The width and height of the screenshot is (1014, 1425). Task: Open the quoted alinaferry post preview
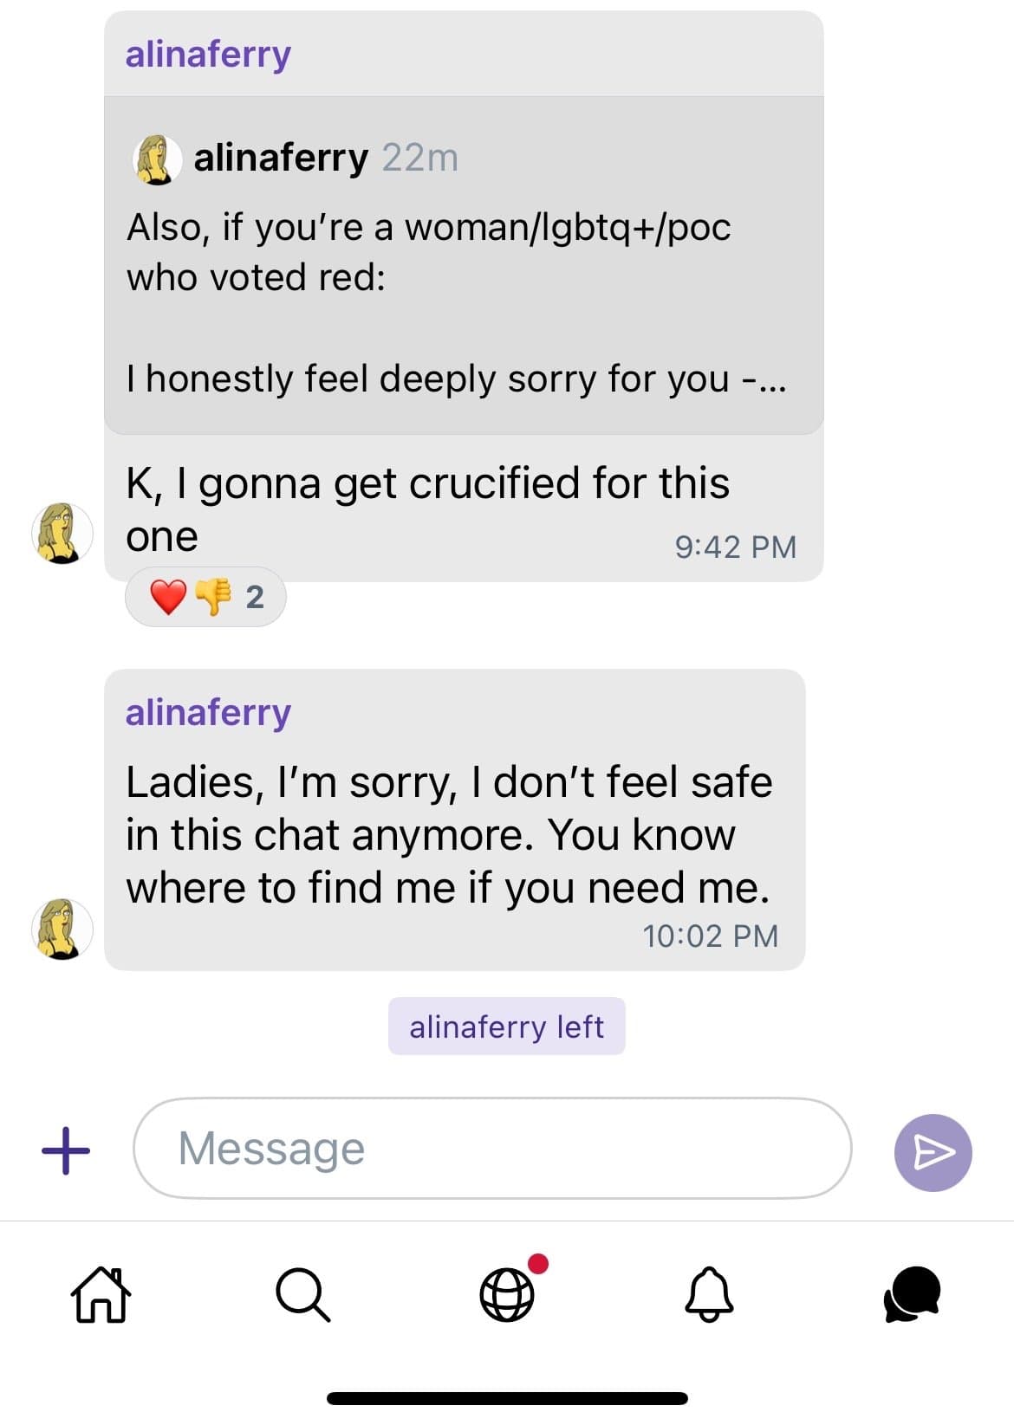[463, 265]
